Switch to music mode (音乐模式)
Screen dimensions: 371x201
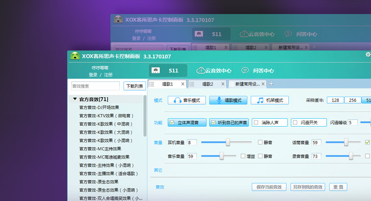pyautogui.click(x=187, y=100)
